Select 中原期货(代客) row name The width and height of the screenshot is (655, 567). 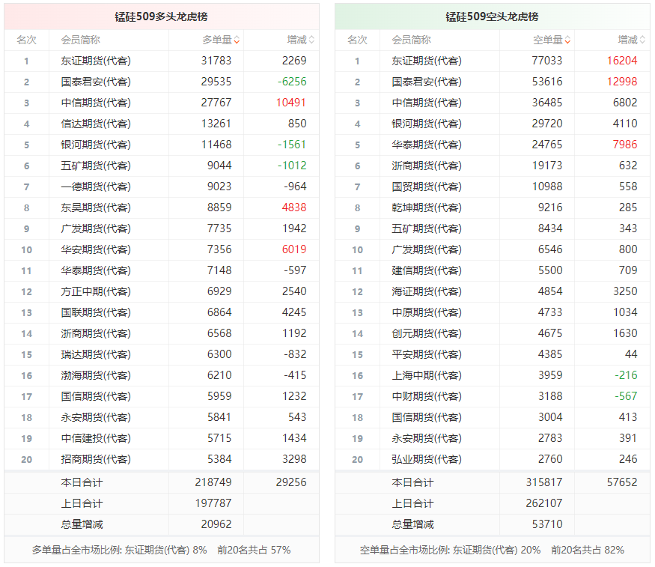coord(427,312)
